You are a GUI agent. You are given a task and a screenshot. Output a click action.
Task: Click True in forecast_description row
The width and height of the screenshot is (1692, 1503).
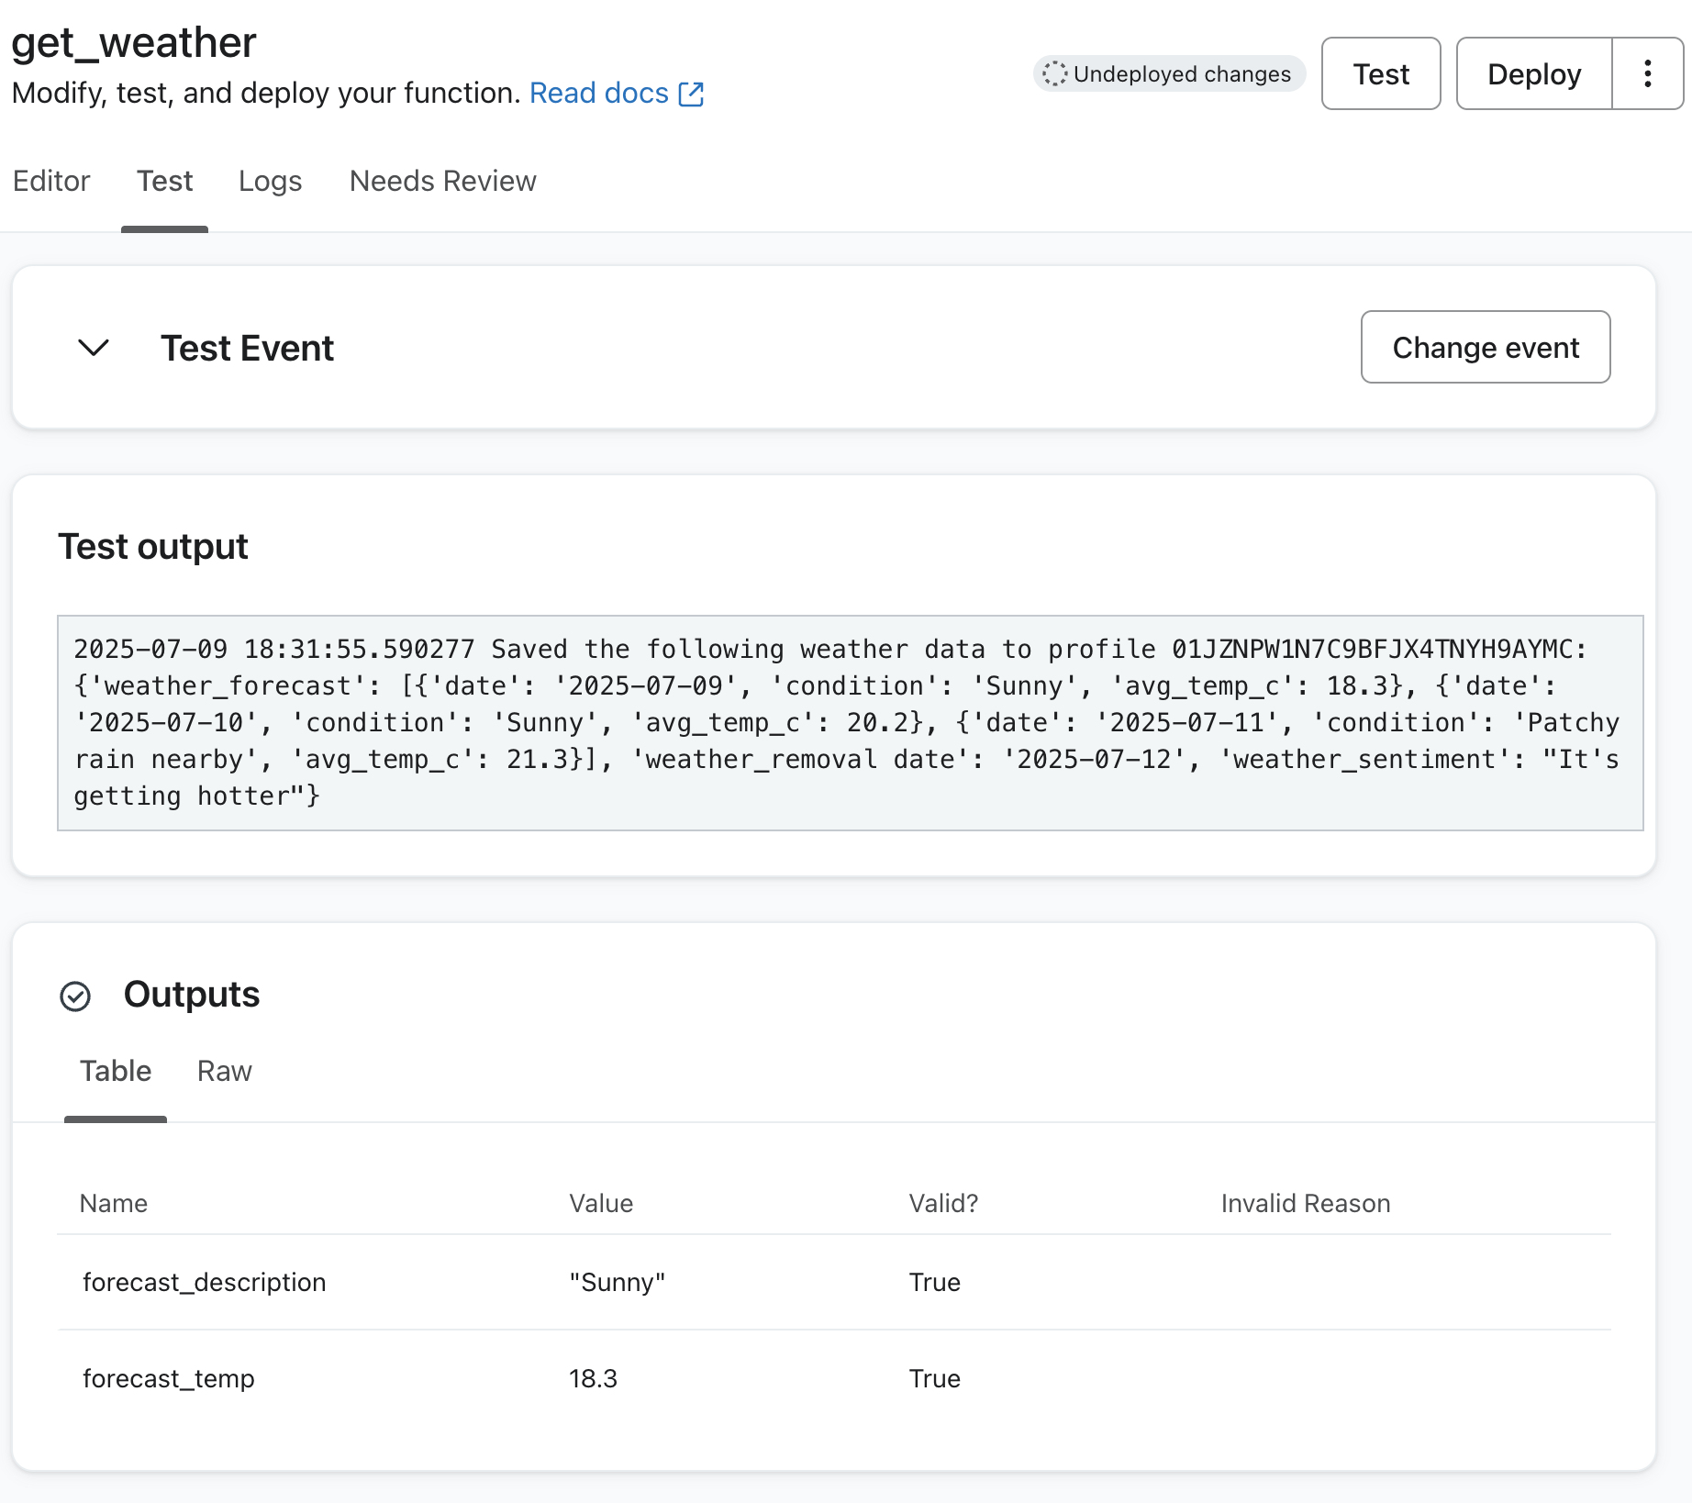pos(935,1282)
